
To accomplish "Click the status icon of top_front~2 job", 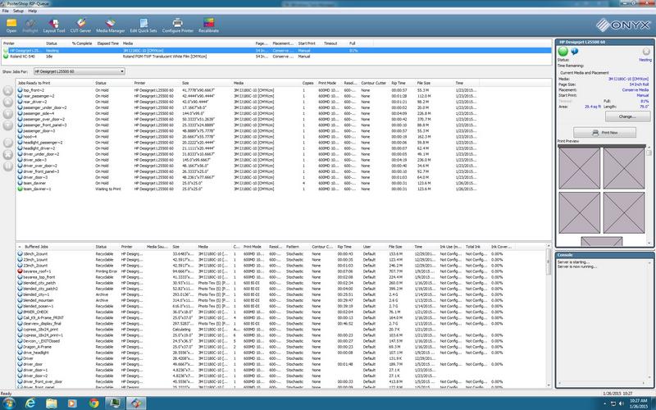I will tap(20, 90).
